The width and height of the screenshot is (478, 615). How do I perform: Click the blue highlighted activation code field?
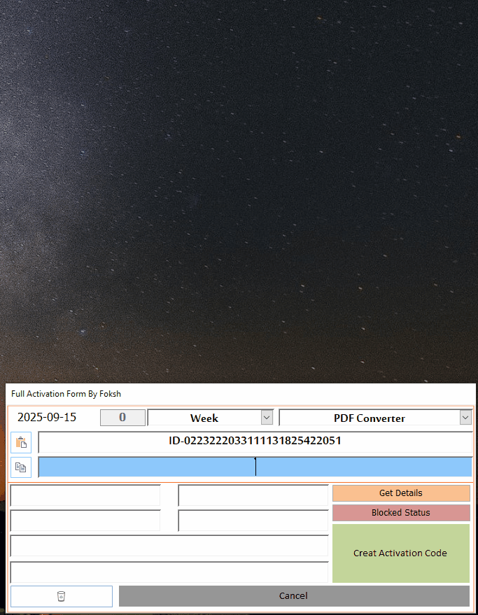(x=255, y=467)
